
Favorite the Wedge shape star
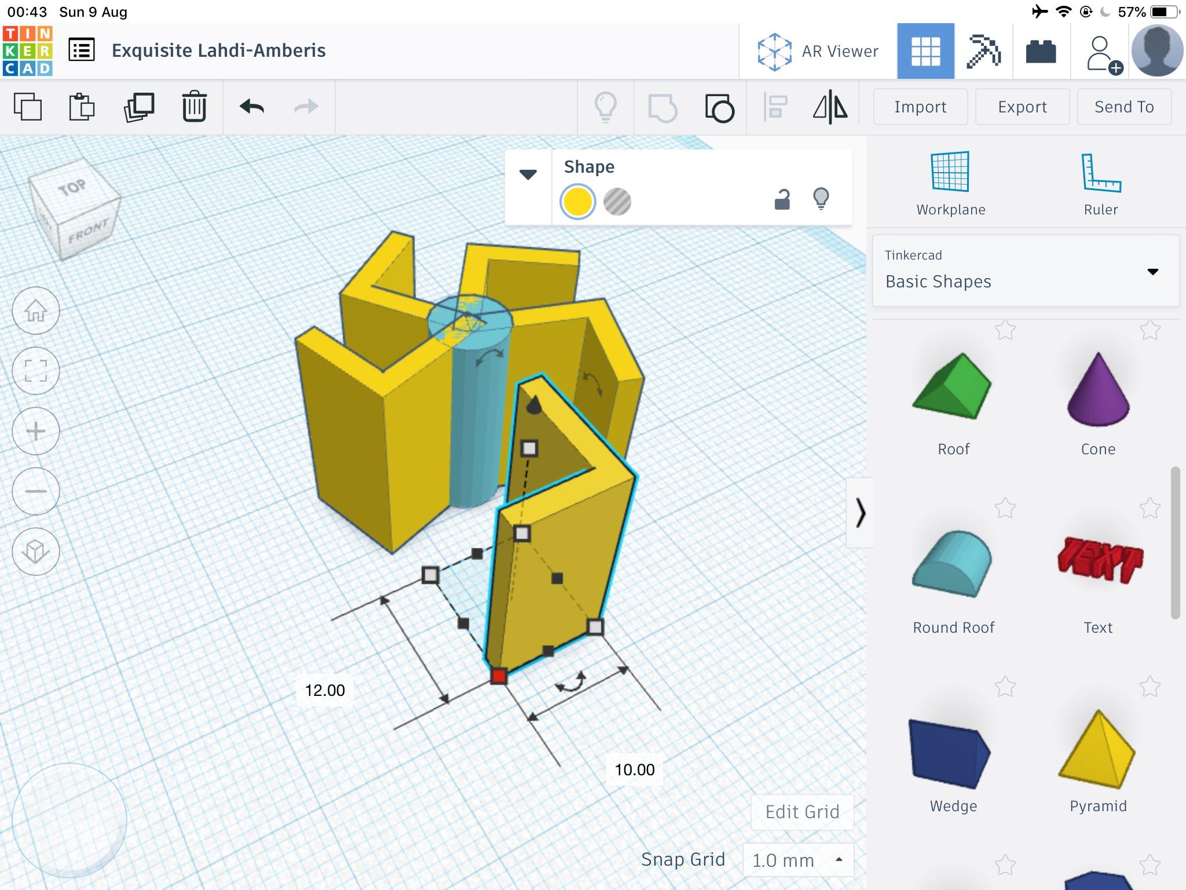pyautogui.click(x=1005, y=687)
